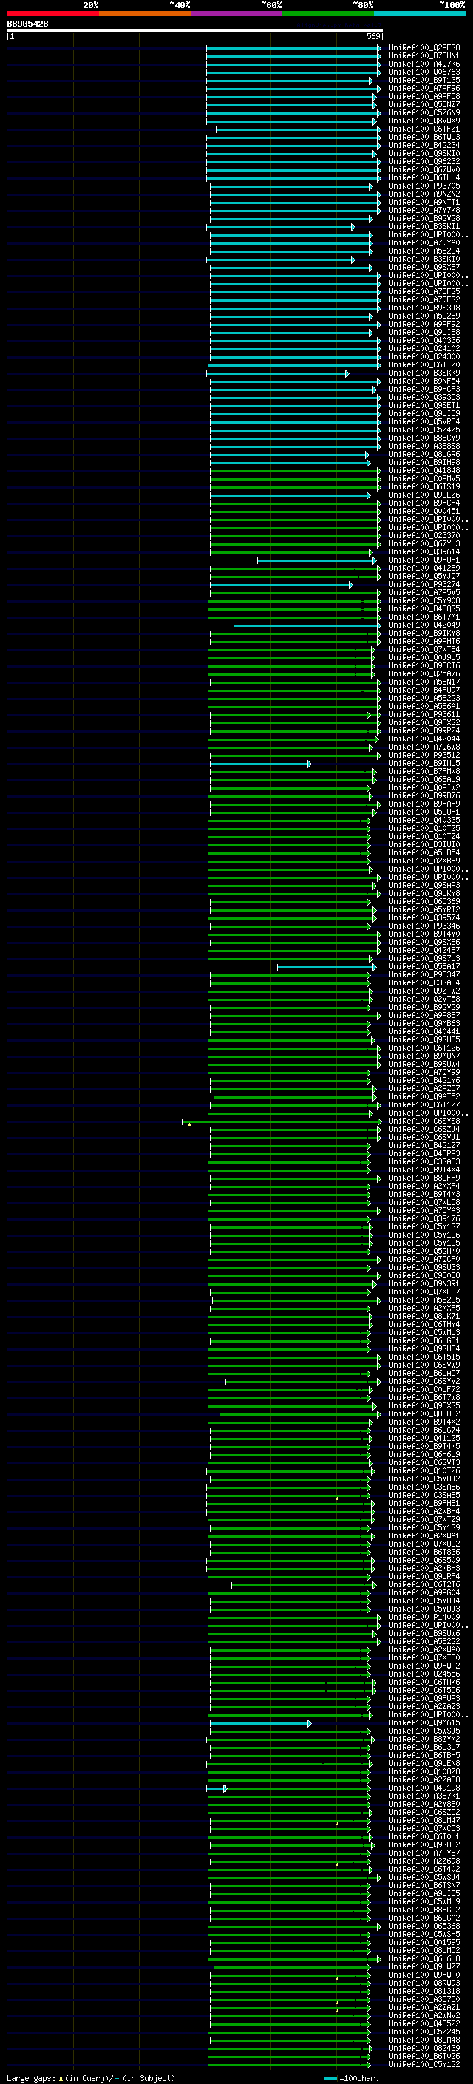Select the UniRef100_P93705 label
The height and width of the screenshot is (2084, 473).
point(424,186)
